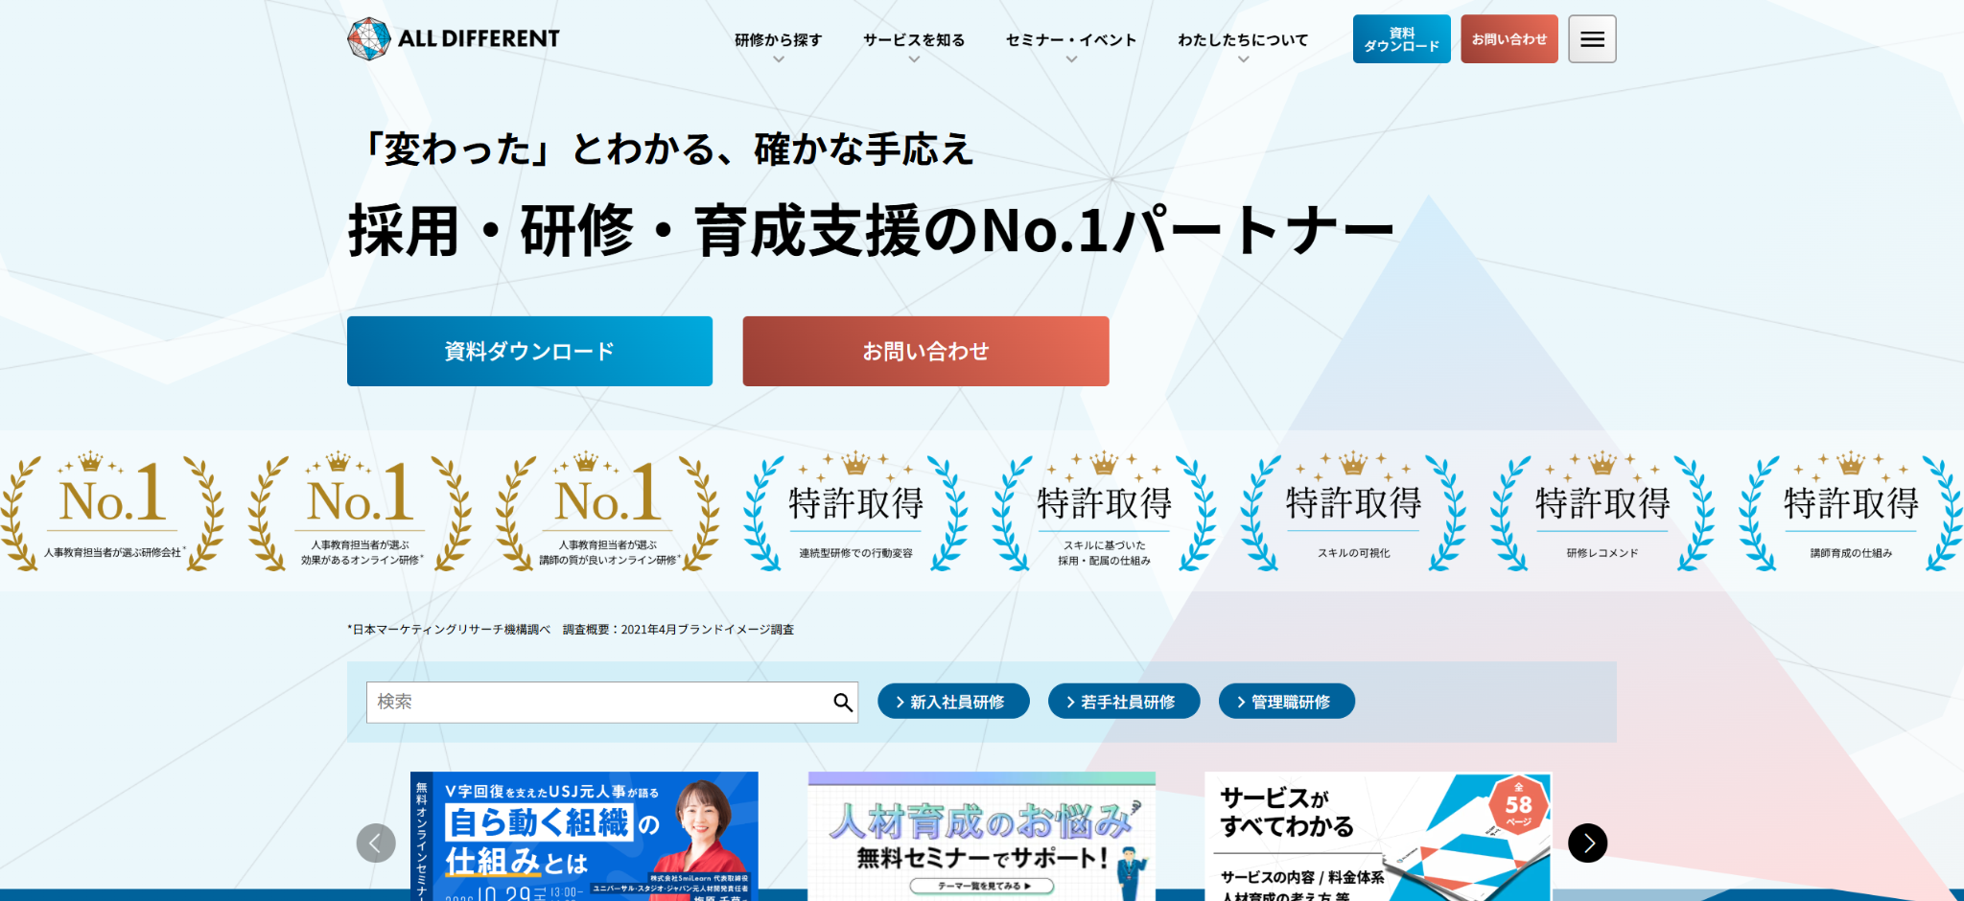Click large blue 資料ダウンロード button
1964x901 pixels.
[529, 352]
